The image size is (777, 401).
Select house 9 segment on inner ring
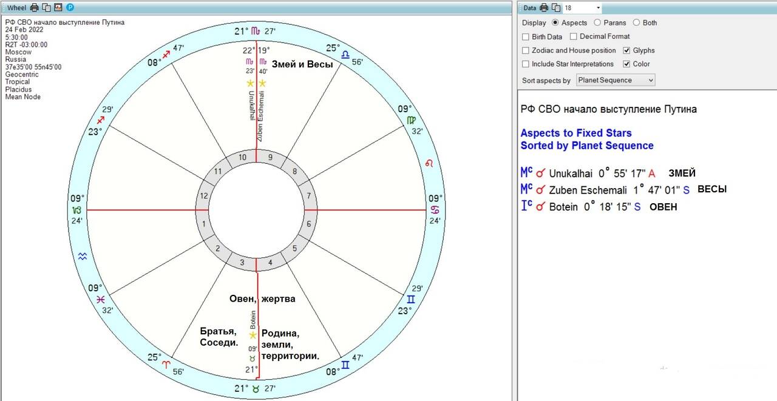pos(271,158)
